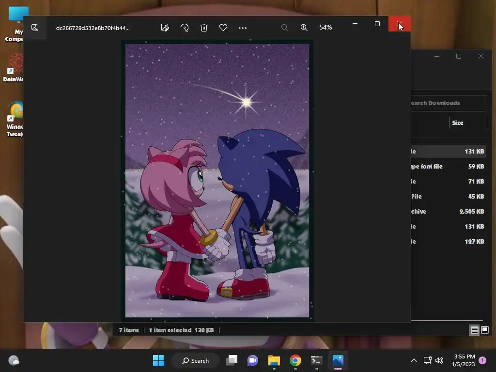Click the 1 item selected 130 KB text
This screenshot has height=372, width=496.
point(181,330)
